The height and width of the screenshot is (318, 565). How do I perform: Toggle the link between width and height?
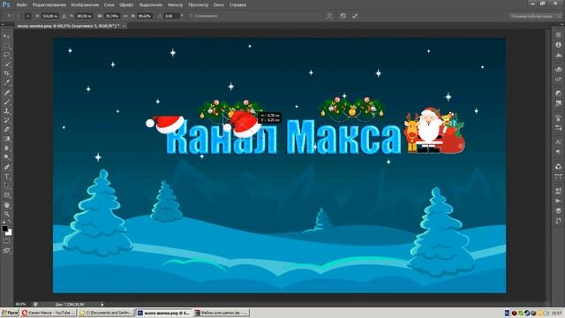(125, 16)
